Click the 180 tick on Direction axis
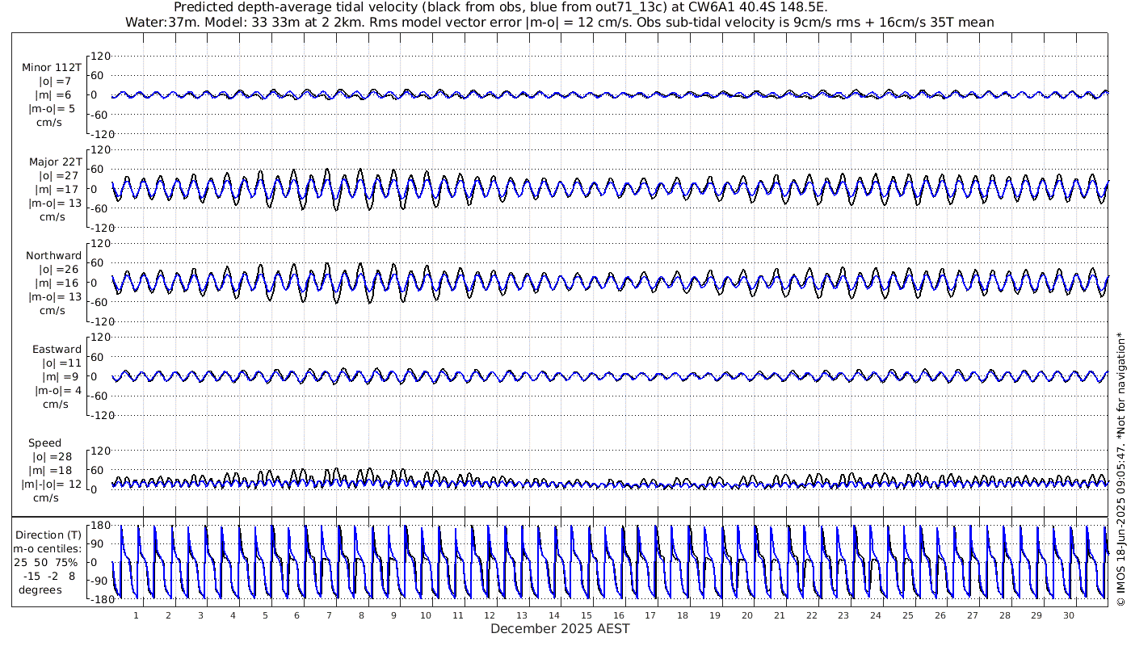This screenshot has height=646, width=1131. [x=100, y=526]
